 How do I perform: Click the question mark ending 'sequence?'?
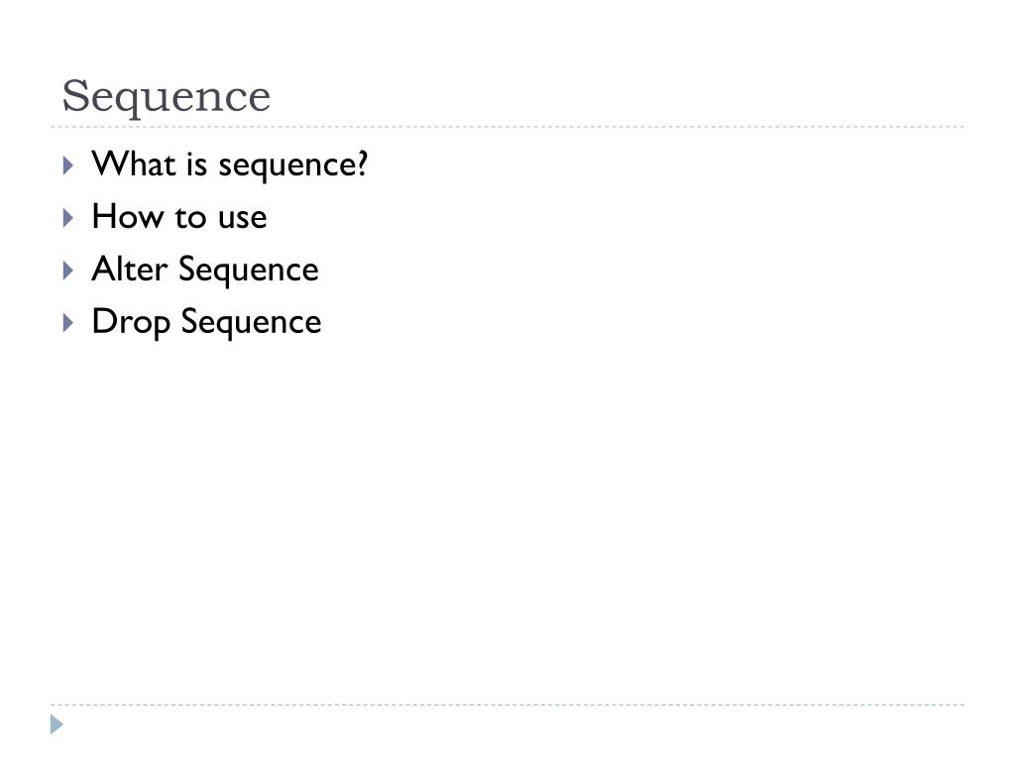(361, 163)
